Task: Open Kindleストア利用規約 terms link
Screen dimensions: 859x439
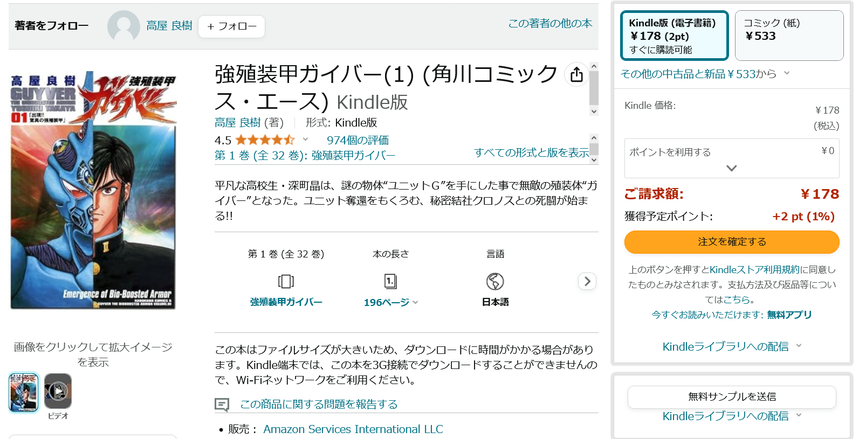Action: click(x=754, y=270)
